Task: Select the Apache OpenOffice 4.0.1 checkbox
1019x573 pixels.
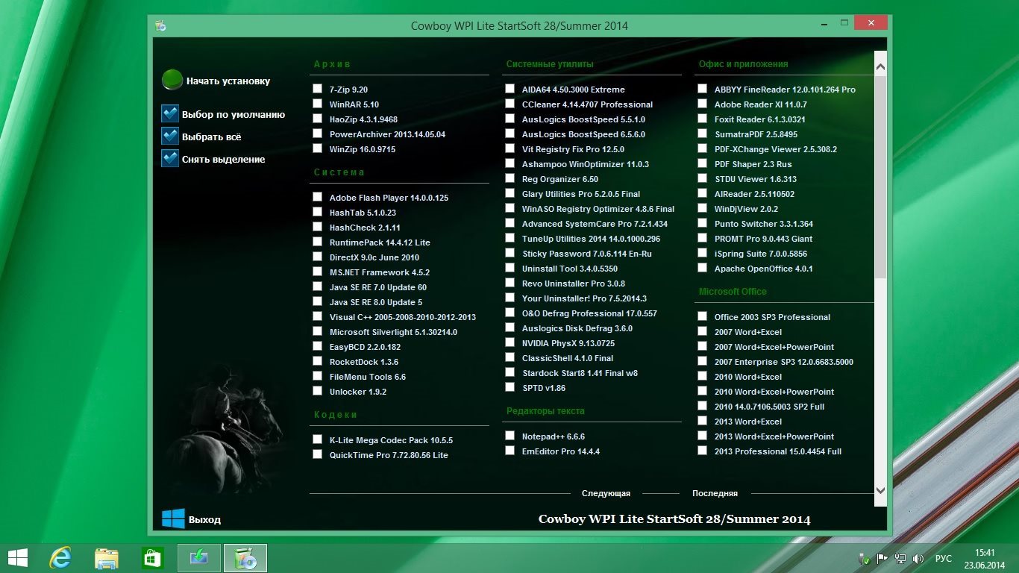Action: tap(703, 268)
